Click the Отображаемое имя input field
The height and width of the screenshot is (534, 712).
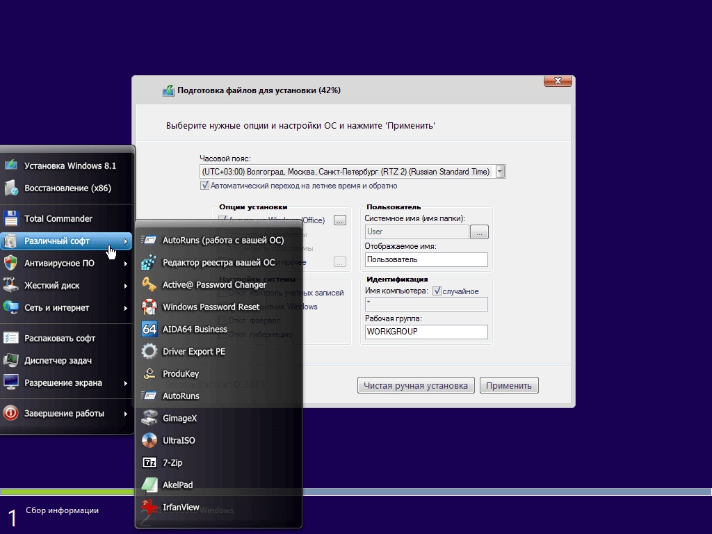coord(426,260)
